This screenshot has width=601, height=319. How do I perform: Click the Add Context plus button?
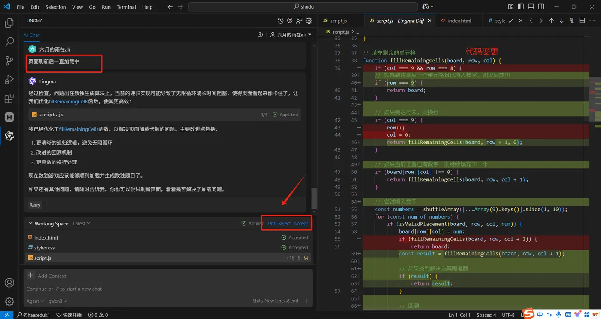pos(31,276)
